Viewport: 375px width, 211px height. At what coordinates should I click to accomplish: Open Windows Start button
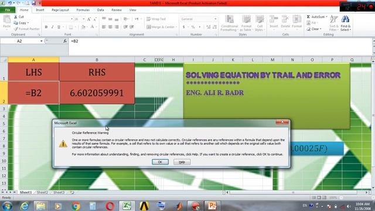pos(7,206)
